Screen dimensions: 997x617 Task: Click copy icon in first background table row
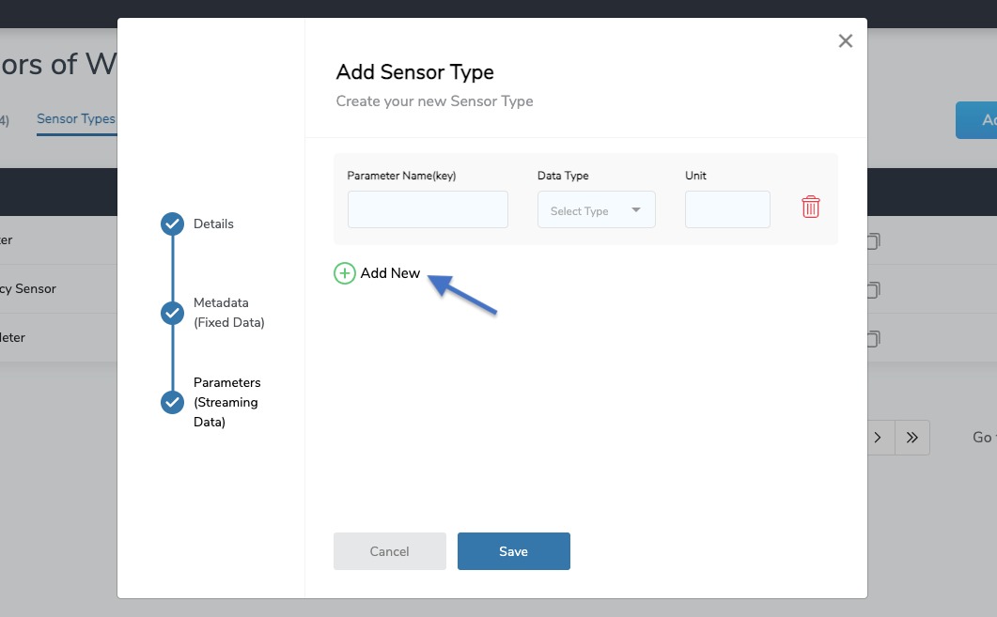pyautogui.click(x=873, y=240)
